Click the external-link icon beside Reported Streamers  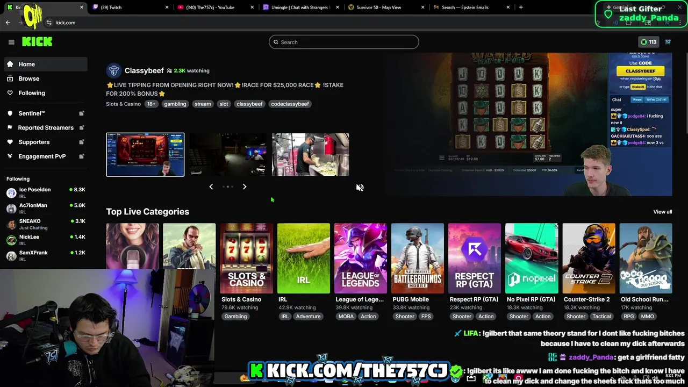[x=82, y=128]
